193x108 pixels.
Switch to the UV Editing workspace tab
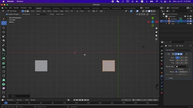point(66,8)
